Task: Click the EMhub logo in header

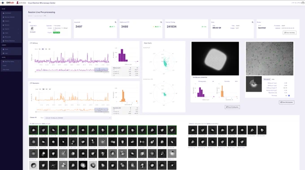Action: pos(10,3)
